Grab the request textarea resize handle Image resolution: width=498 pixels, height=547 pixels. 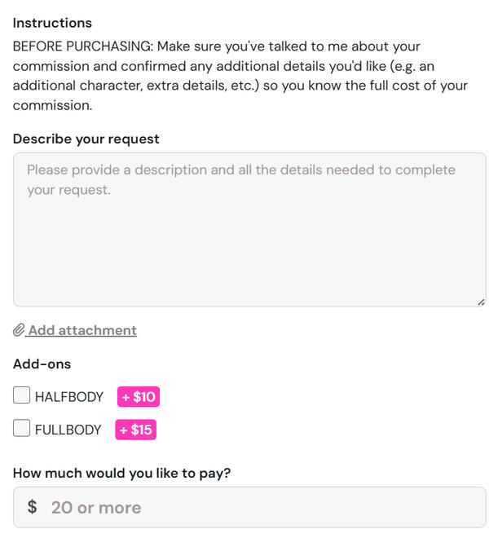[481, 302]
